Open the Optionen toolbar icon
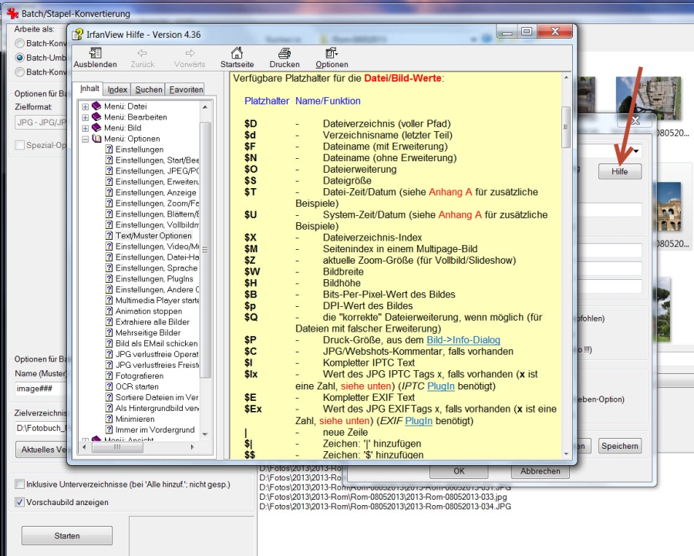The image size is (694, 556). (x=332, y=53)
